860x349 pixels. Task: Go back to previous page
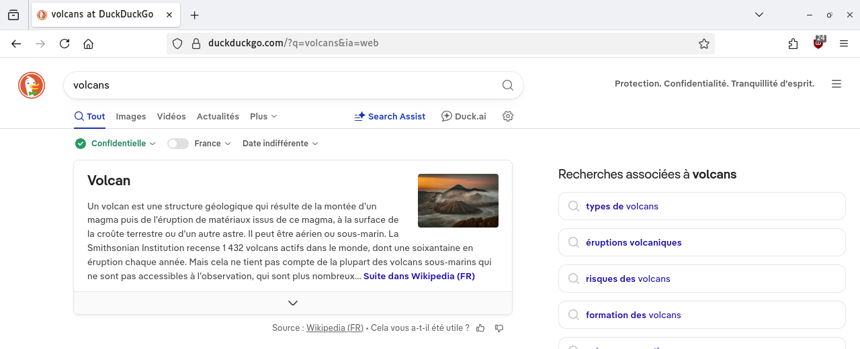16,44
